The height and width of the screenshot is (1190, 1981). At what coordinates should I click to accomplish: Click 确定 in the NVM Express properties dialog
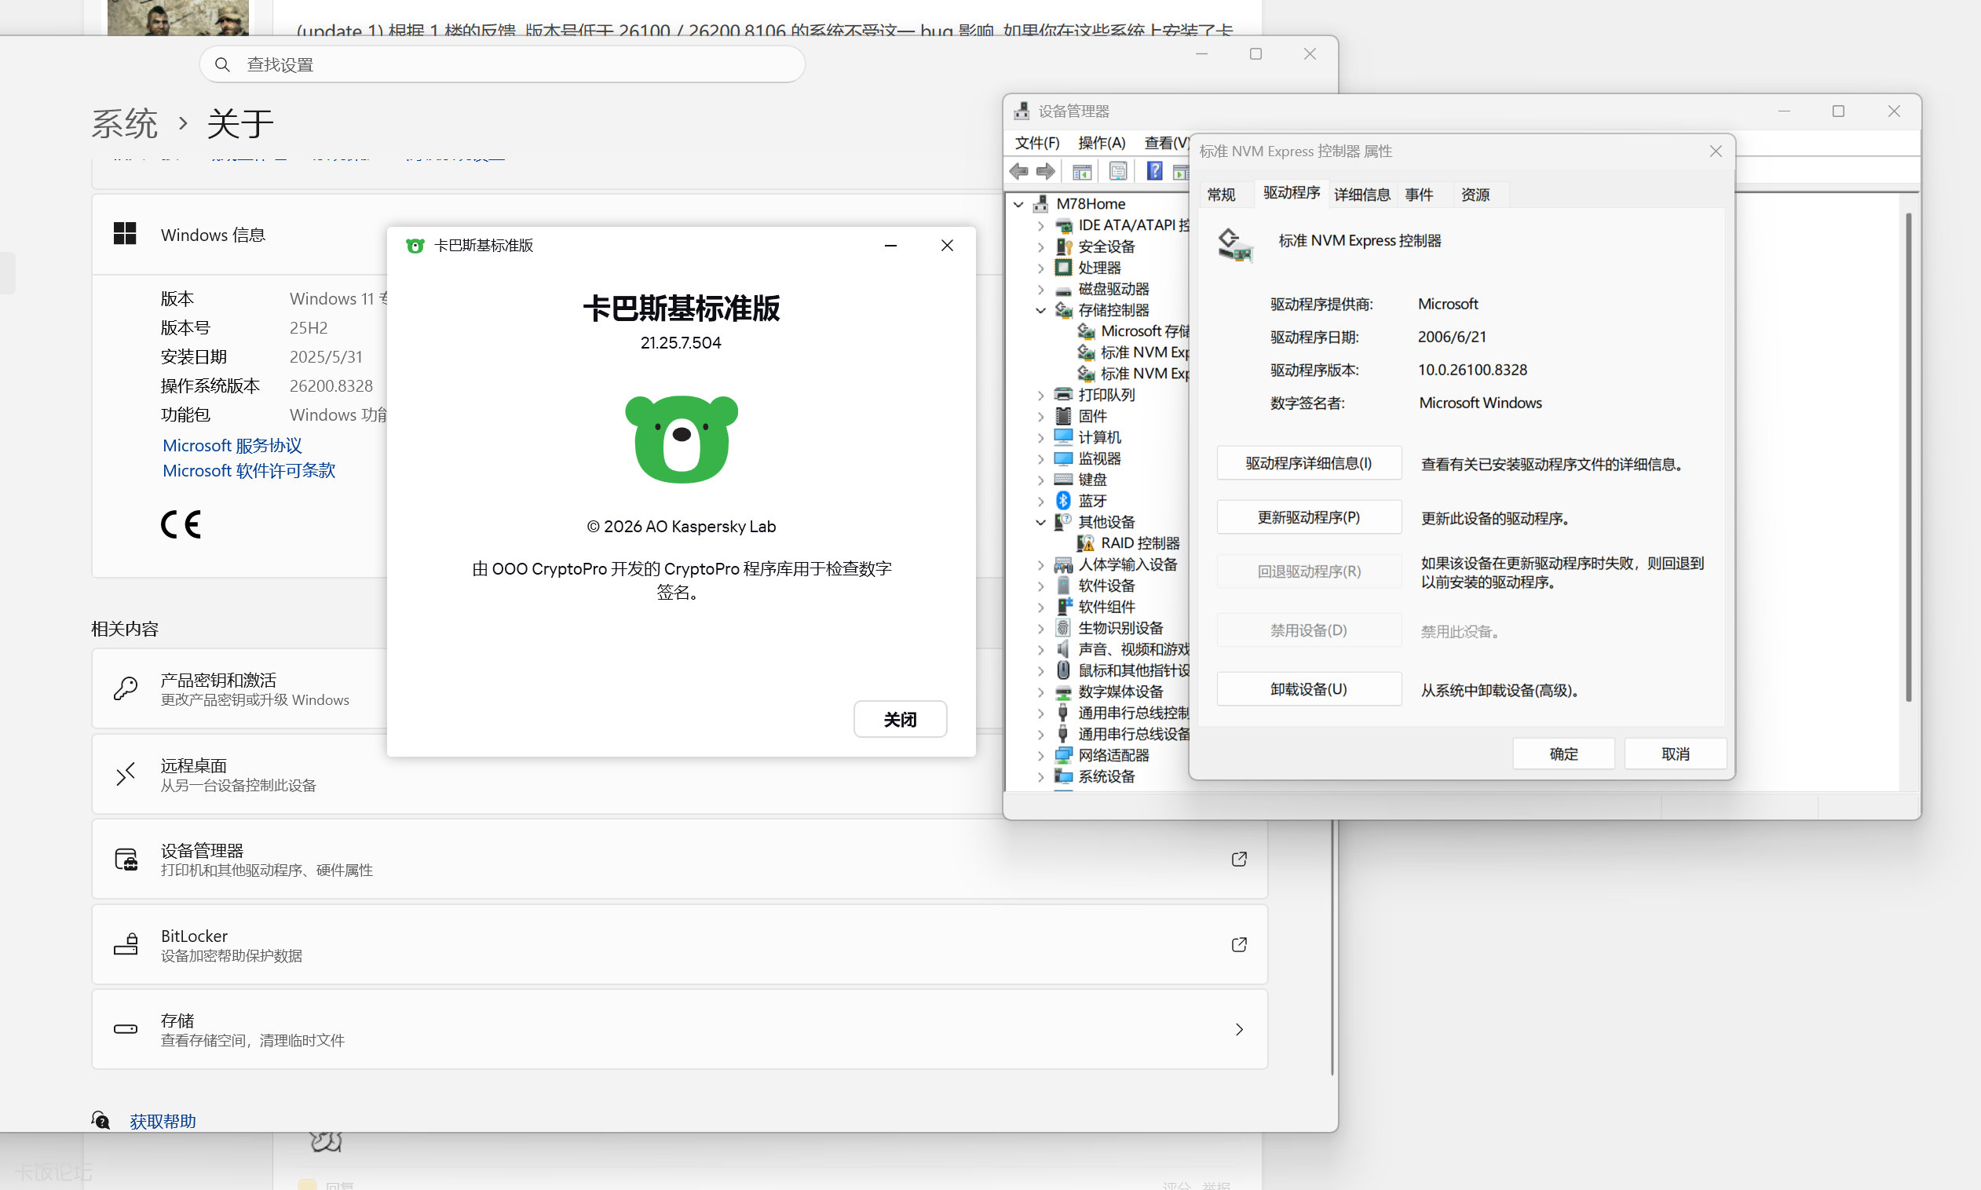tap(1563, 754)
